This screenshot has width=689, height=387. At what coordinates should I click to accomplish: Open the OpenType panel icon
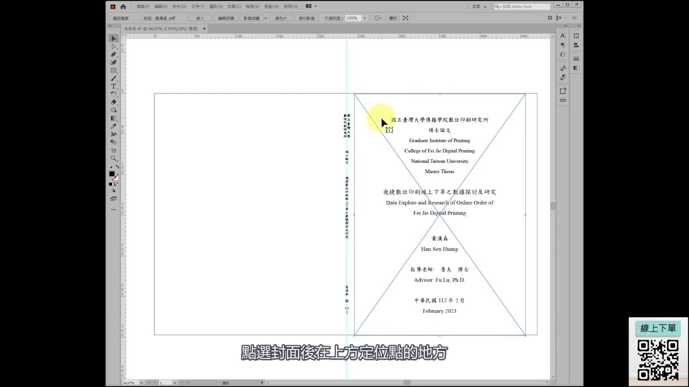click(563, 54)
